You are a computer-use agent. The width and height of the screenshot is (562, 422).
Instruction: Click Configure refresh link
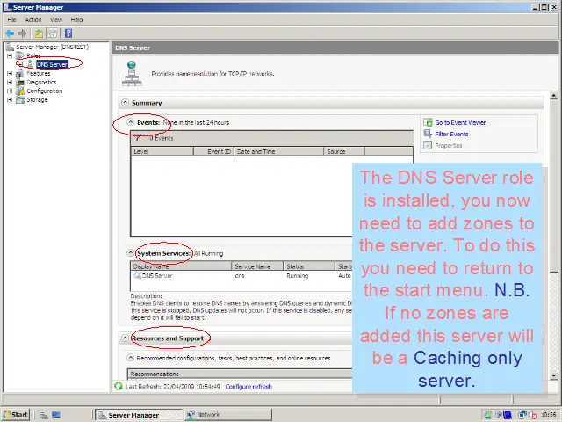(x=249, y=387)
